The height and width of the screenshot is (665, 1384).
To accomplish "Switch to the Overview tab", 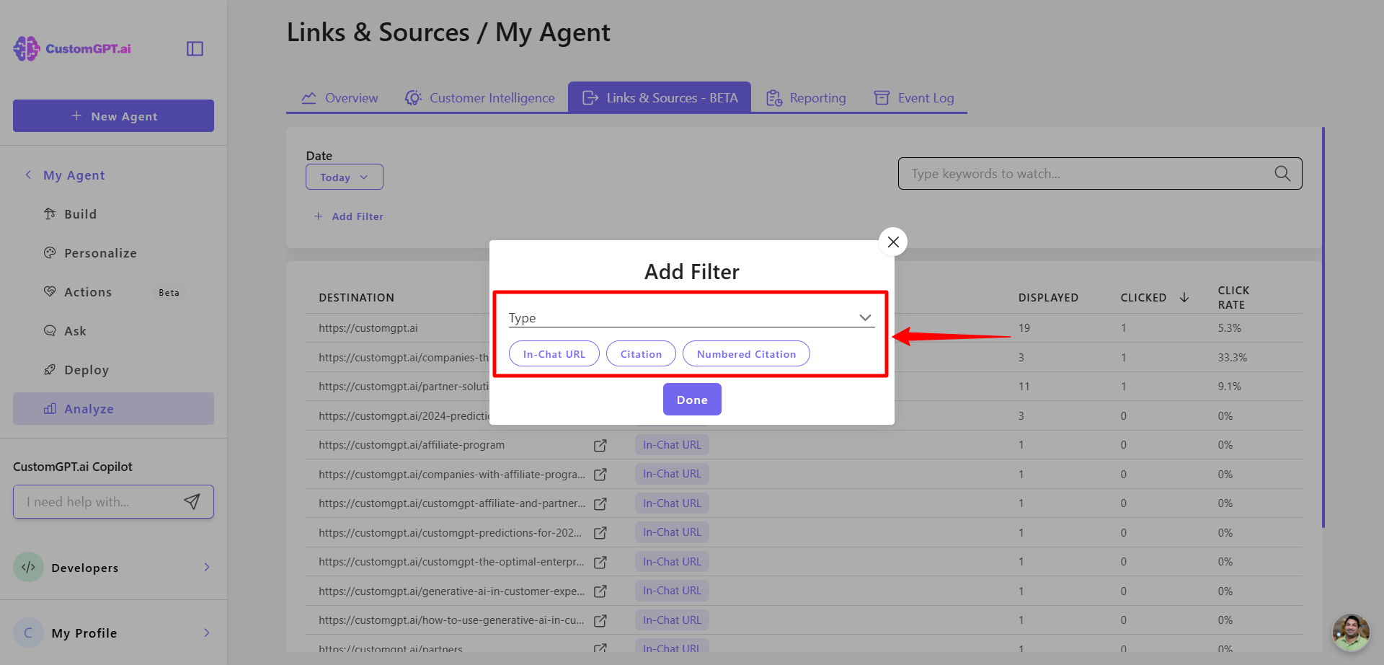I will click(x=339, y=97).
